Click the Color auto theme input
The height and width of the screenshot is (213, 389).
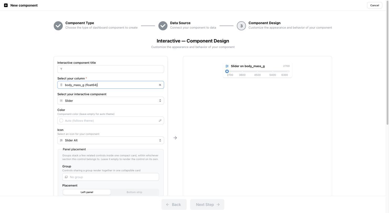pos(111,121)
